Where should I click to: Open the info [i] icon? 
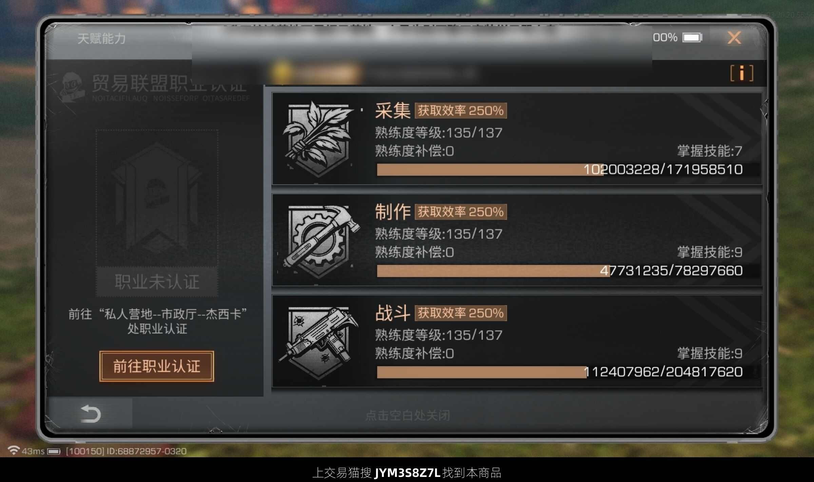point(742,73)
